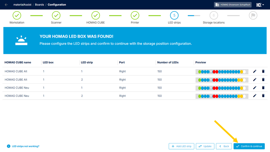The width and height of the screenshot is (270, 152).
Task: Click the LED box column header
Action: [x=48, y=63]
